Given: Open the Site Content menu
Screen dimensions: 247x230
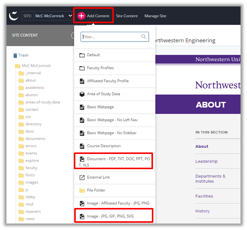Looking at the screenshot, I should [x=127, y=16].
